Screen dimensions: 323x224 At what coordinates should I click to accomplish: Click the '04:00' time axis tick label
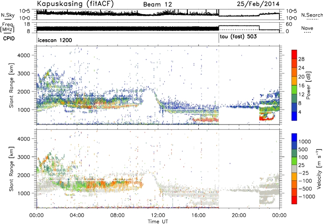coord(77,216)
